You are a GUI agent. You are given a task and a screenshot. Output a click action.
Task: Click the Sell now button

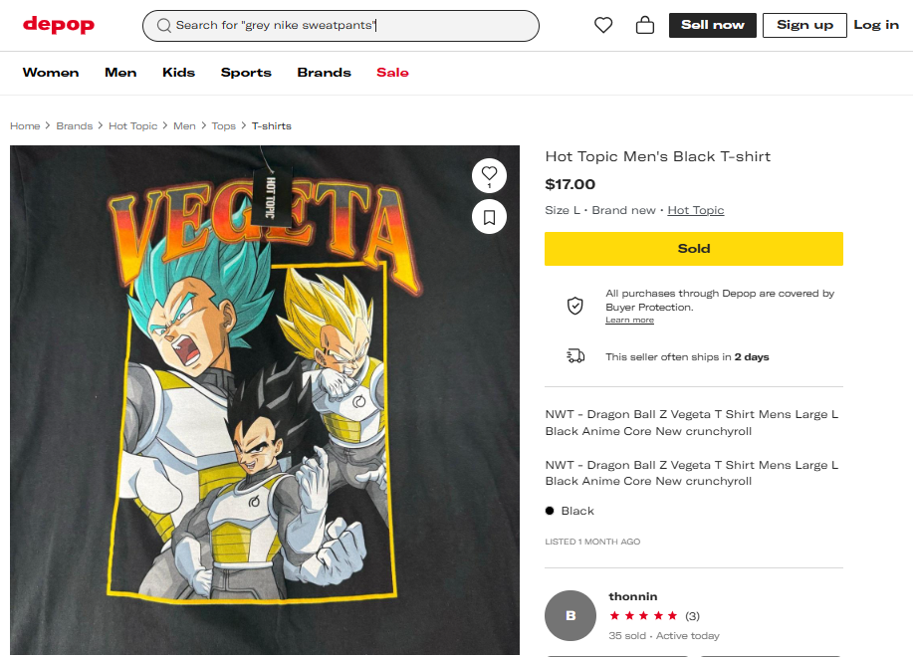(712, 25)
